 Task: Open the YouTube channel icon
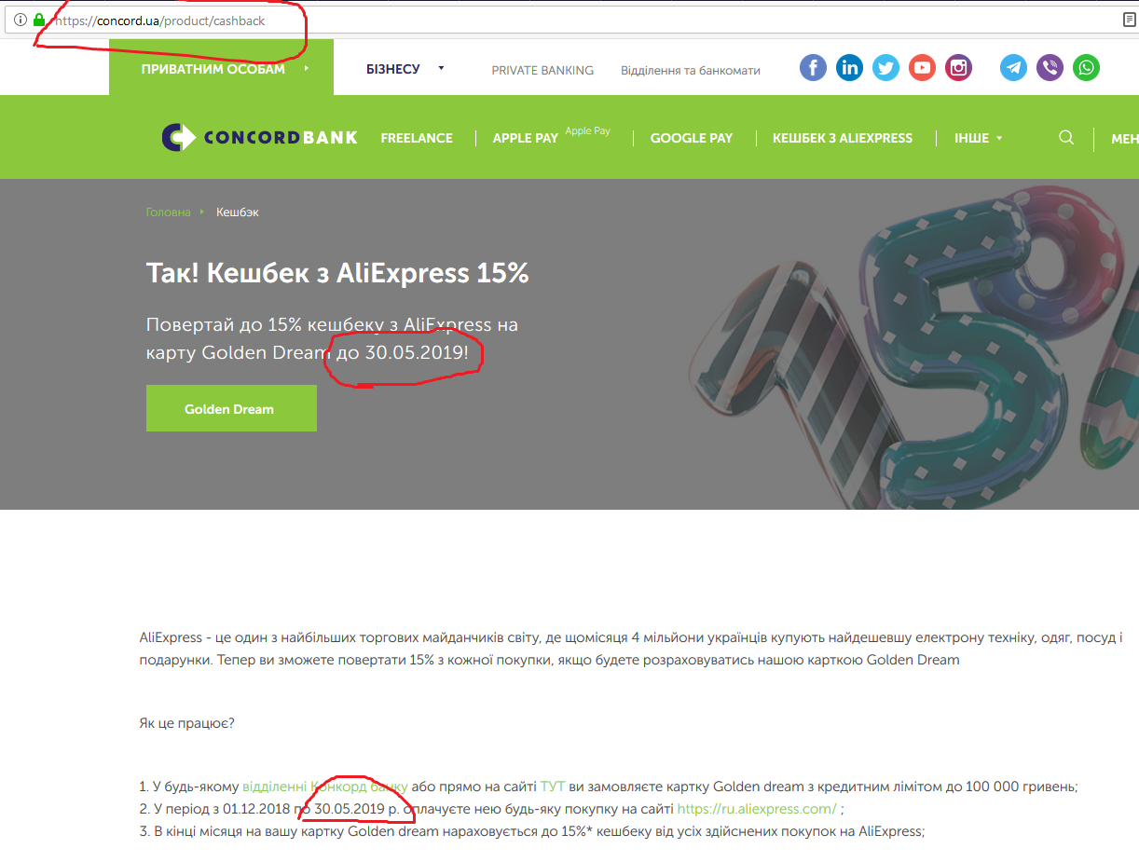click(x=922, y=67)
